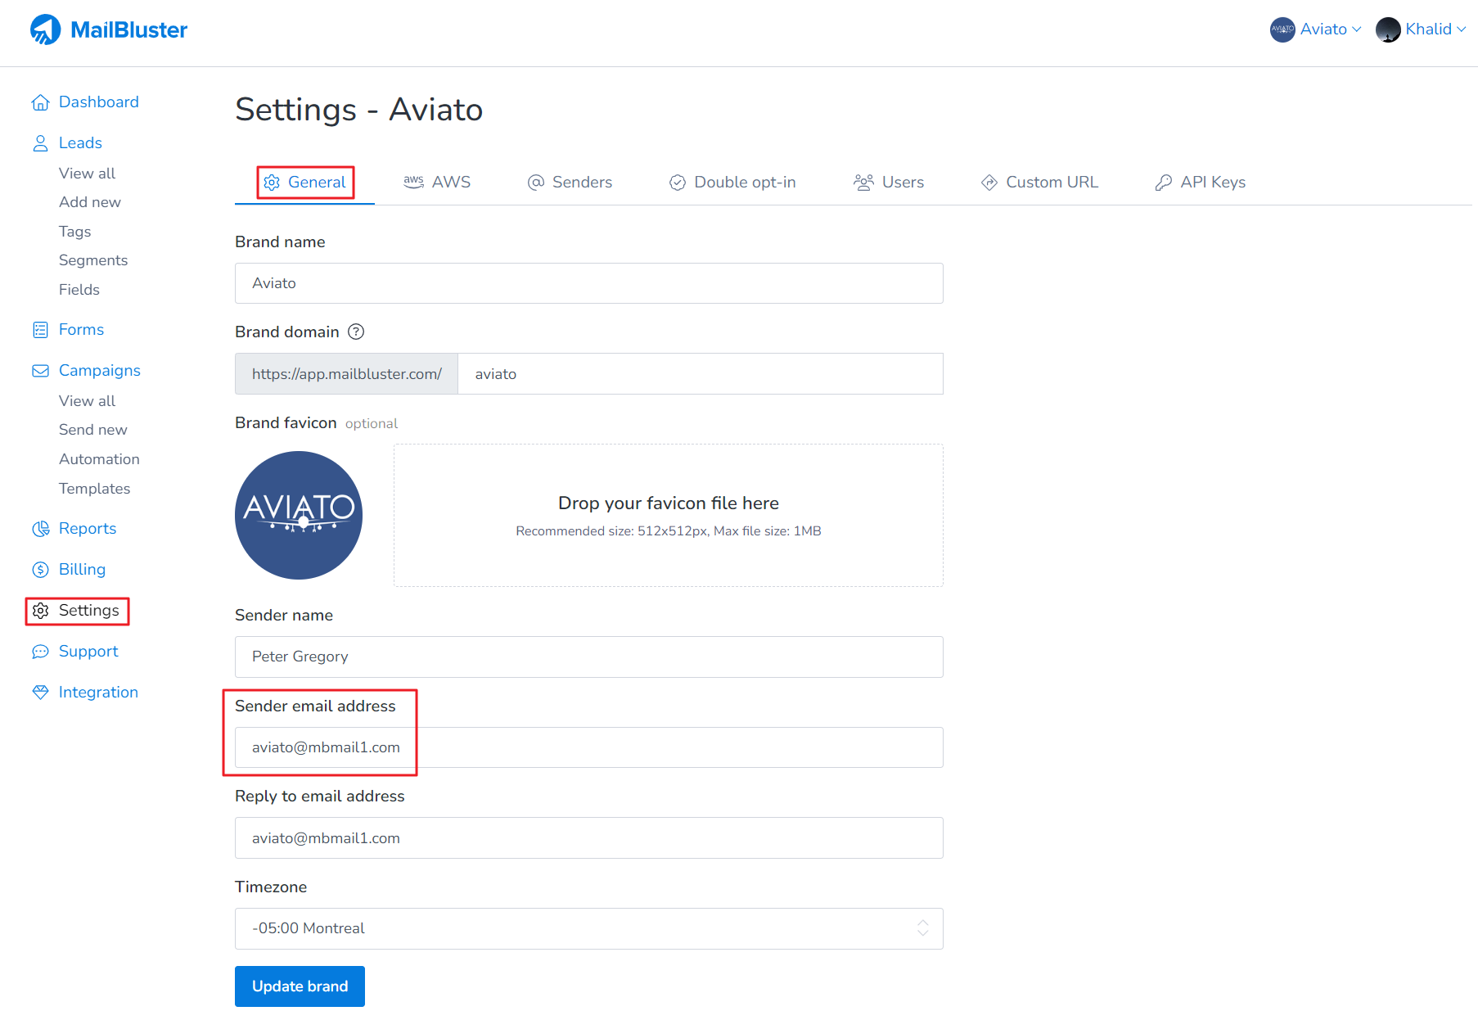Click the Sender name input field
The image size is (1478, 1020).
tap(588, 657)
